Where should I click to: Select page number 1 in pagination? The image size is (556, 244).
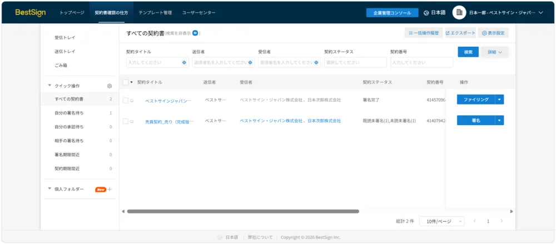click(x=488, y=221)
